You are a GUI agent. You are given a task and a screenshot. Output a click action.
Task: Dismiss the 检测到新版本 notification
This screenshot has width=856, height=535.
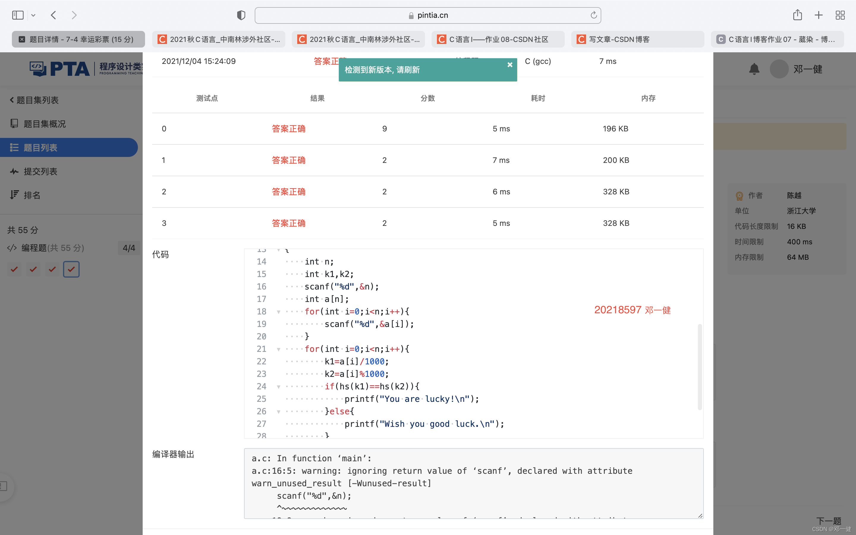tap(510, 65)
